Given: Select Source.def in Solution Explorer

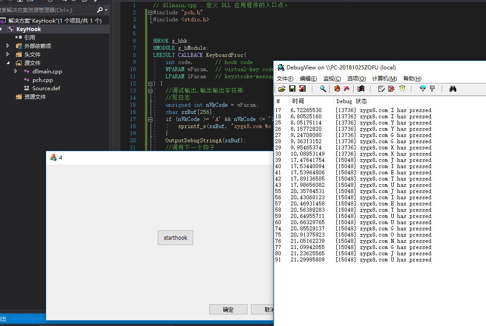Looking at the screenshot, I should (x=46, y=88).
